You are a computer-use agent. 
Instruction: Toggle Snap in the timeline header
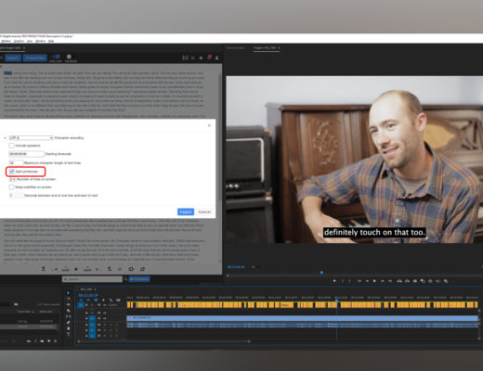point(88,301)
